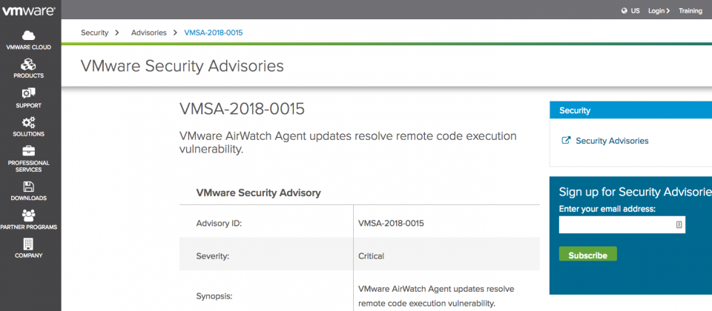Click the VMware Cloud label
Screen dimensions: 712x311
tap(29, 47)
